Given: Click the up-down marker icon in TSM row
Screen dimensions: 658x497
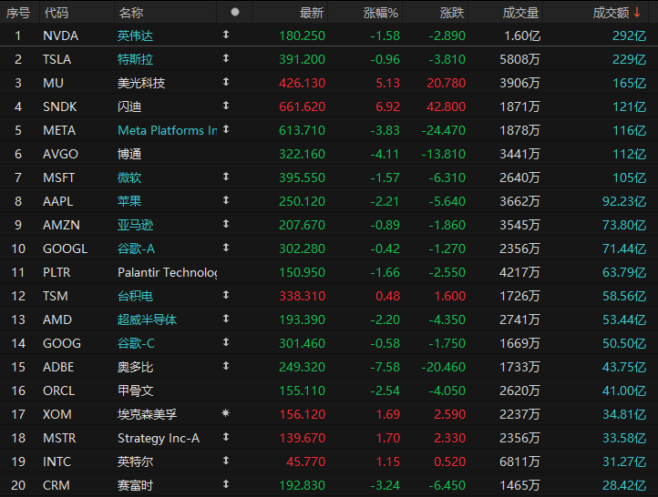Looking at the screenshot, I should [226, 295].
